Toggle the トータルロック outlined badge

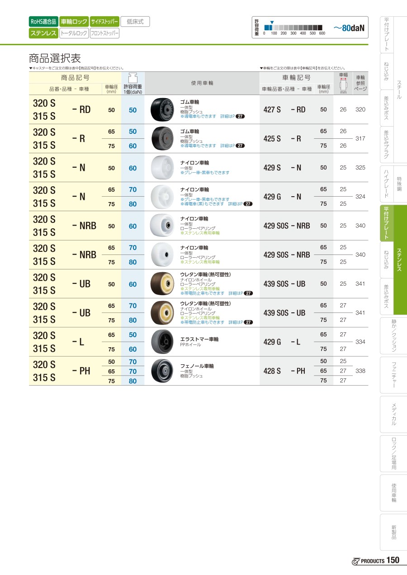(x=74, y=33)
